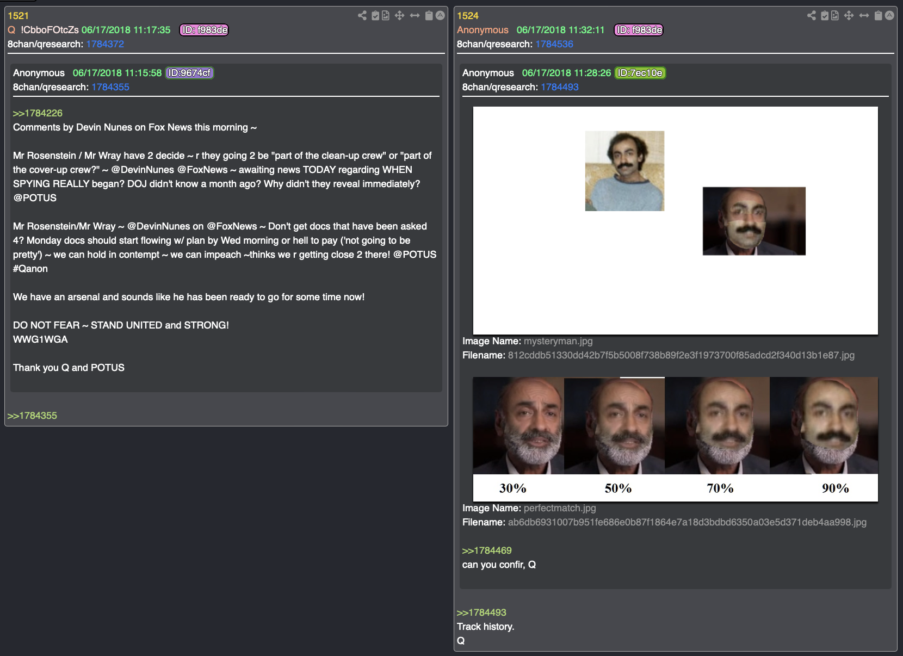The height and width of the screenshot is (656, 903).
Task: Click the green ID:7ec10e badge
Action: pos(640,73)
